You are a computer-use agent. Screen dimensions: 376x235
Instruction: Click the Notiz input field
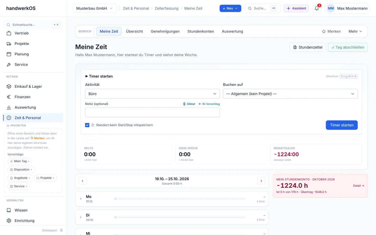tap(152, 112)
